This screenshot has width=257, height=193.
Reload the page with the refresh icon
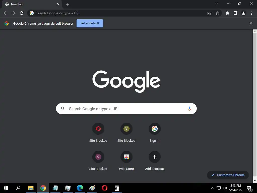click(22, 13)
